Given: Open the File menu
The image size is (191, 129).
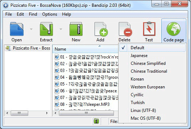Looking at the screenshot, I should coord(9,14).
